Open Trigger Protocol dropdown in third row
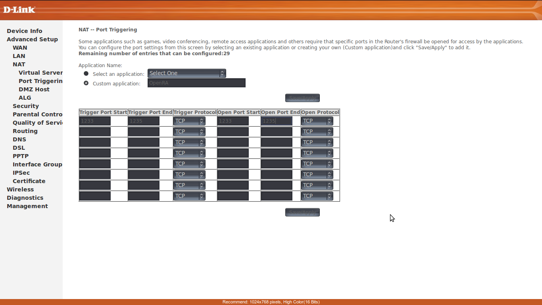 [189, 142]
